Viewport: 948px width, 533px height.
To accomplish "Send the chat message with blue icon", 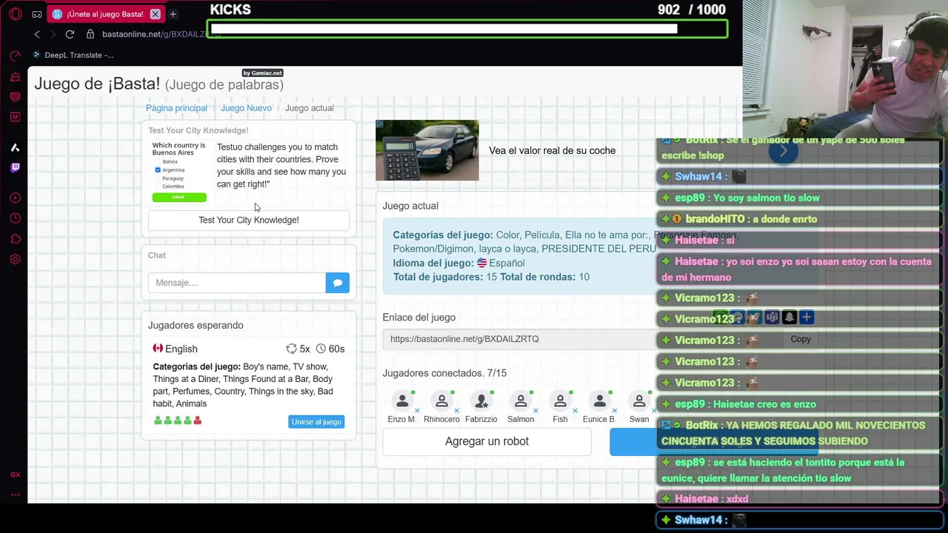I will [338, 283].
